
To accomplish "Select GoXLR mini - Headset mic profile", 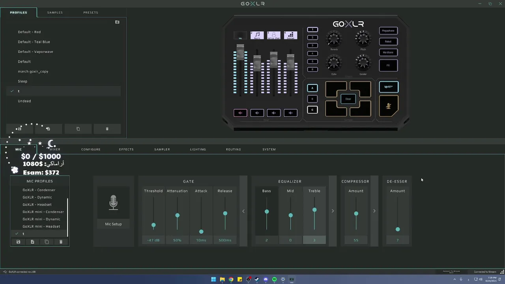I will tap(41, 226).
